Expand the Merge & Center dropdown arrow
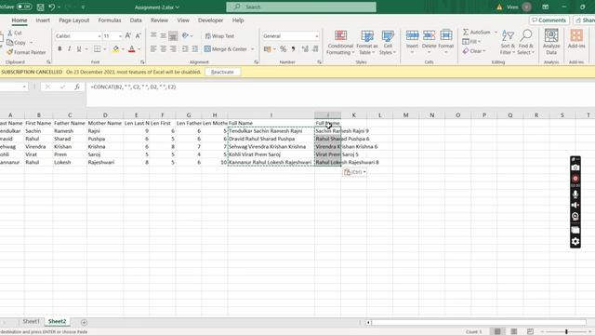The width and height of the screenshot is (595, 335). (x=252, y=49)
